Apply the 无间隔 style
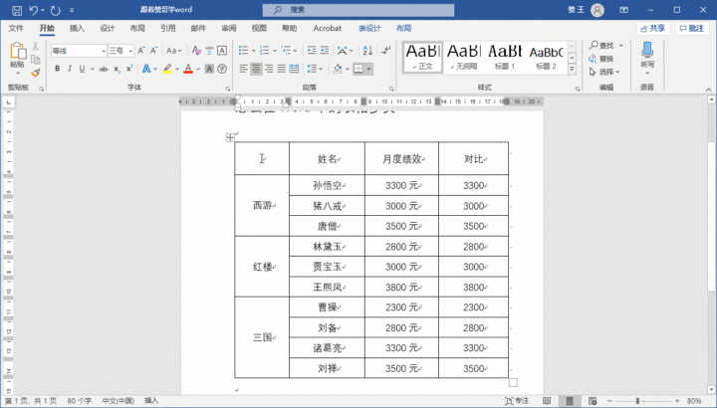This screenshot has width=717, height=408. [464, 57]
